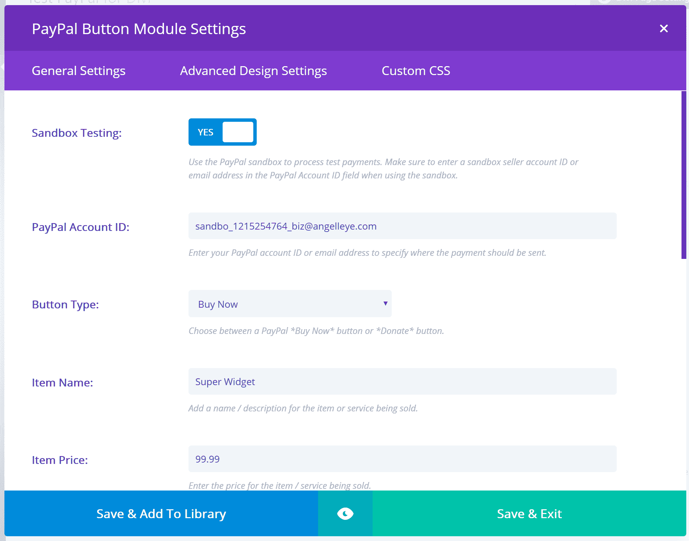Click the PayPal Button Module Settings title
This screenshot has height=541, width=689.
(139, 29)
